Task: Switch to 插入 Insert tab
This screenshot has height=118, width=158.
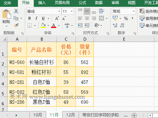Action: (42, 3)
